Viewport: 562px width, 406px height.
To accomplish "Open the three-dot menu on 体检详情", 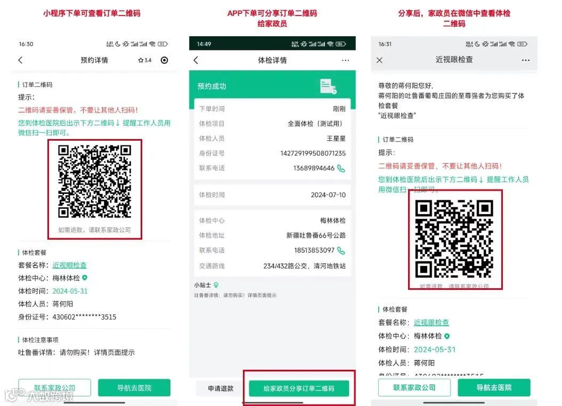I will 346,60.
